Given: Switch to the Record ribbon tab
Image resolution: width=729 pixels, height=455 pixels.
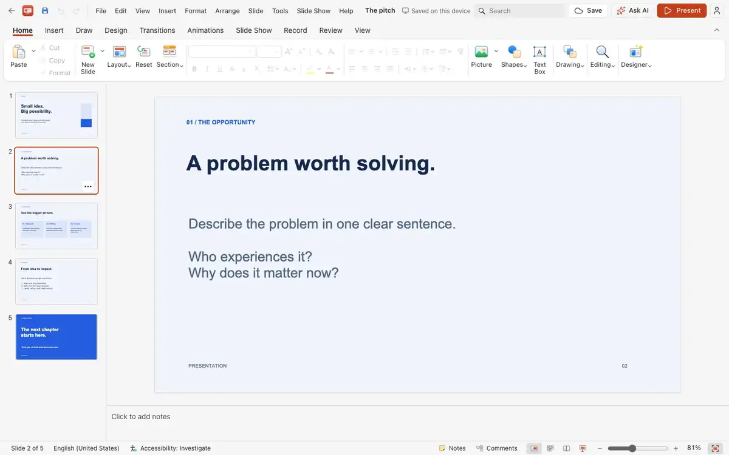Looking at the screenshot, I should coord(295,30).
